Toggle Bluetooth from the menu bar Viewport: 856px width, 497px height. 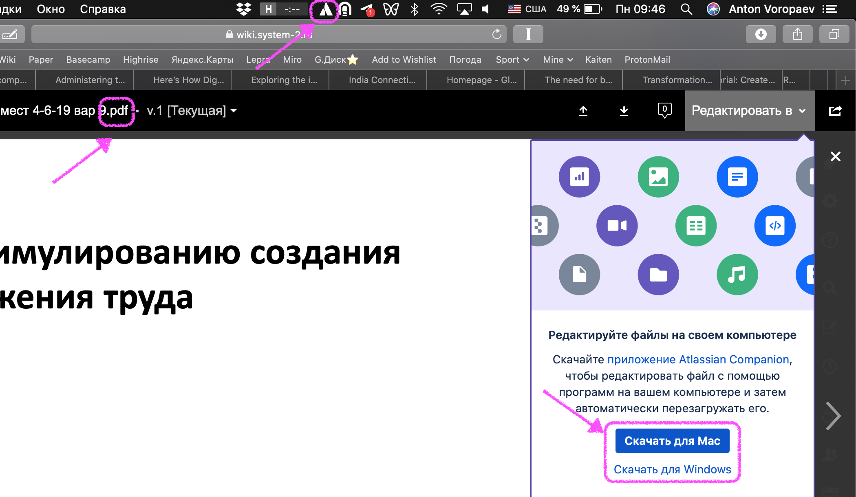(x=415, y=9)
